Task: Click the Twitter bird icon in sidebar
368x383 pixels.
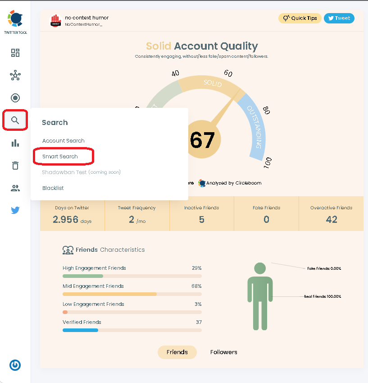Action: (15, 210)
